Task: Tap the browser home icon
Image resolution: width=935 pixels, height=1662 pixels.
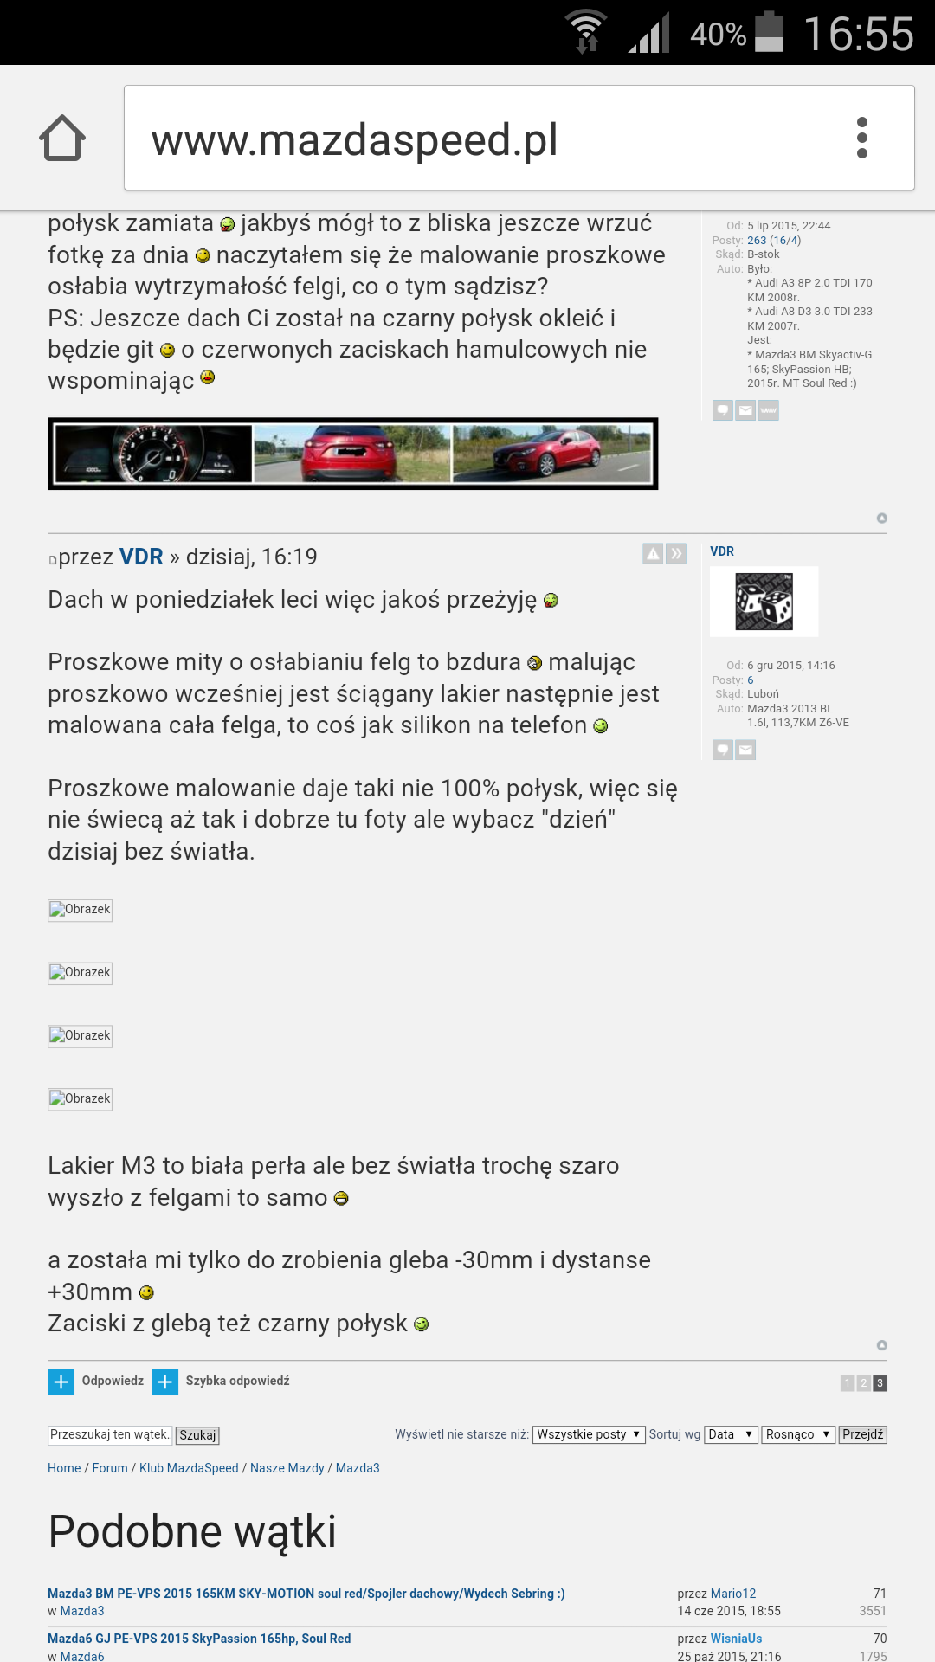Action: pyautogui.click(x=62, y=138)
